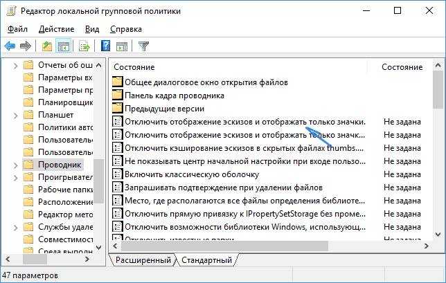Expand the Проигрыватель tree node

click(x=16, y=178)
